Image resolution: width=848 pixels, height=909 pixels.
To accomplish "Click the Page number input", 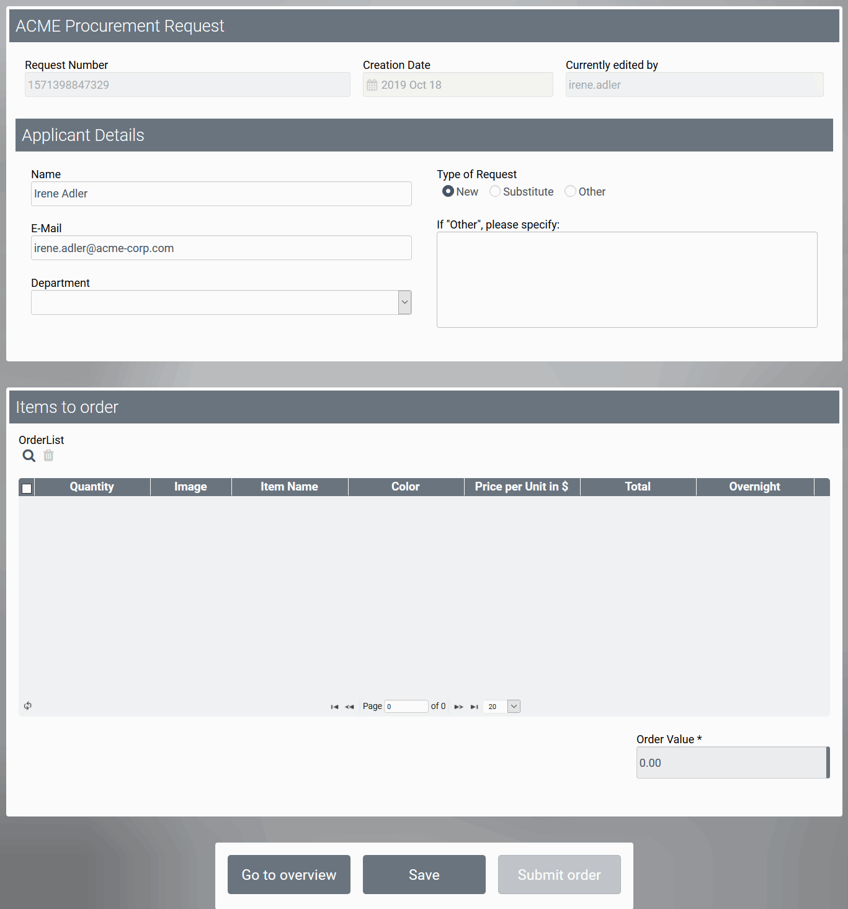I will point(406,707).
